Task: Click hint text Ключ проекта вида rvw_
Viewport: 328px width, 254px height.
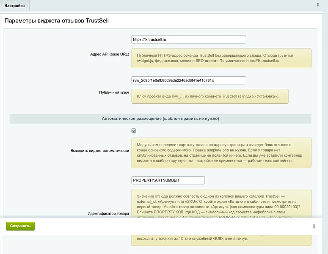Action: 210,96
